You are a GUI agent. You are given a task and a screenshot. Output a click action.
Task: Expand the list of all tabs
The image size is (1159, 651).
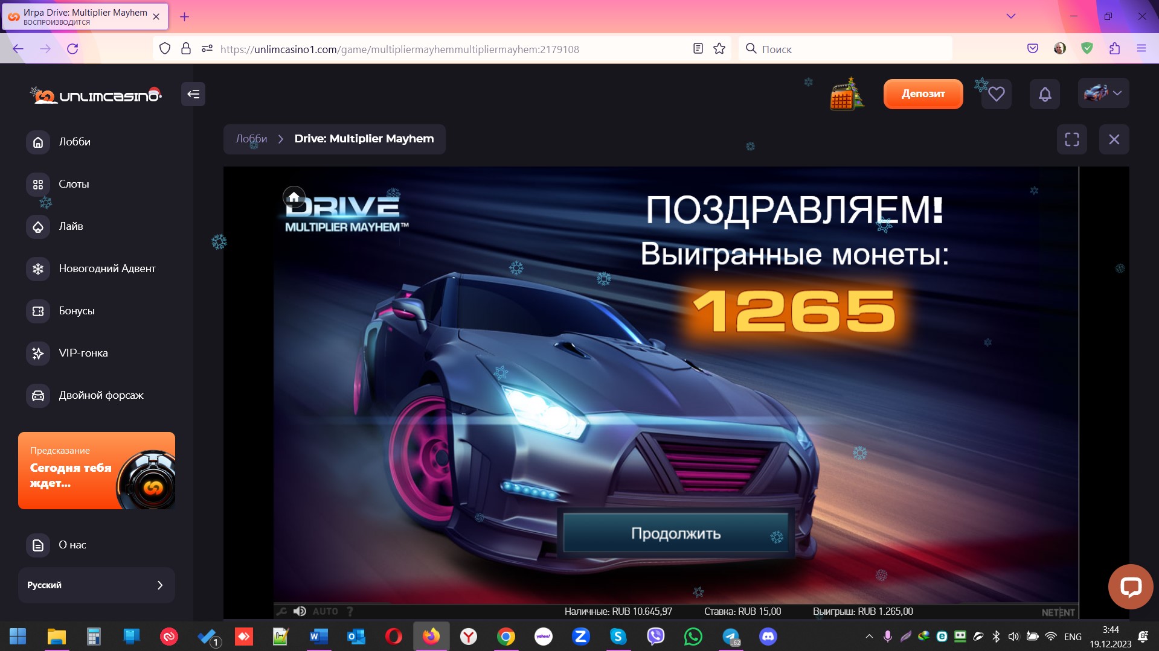click(x=1011, y=16)
